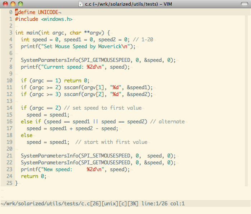251x214 pixels.
Task: Click on SPI_GETMOUSESPEED constant
Action: coord(107,60)
